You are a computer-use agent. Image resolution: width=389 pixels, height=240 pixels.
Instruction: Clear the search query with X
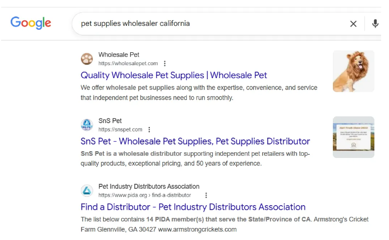[x=353, y=24]
